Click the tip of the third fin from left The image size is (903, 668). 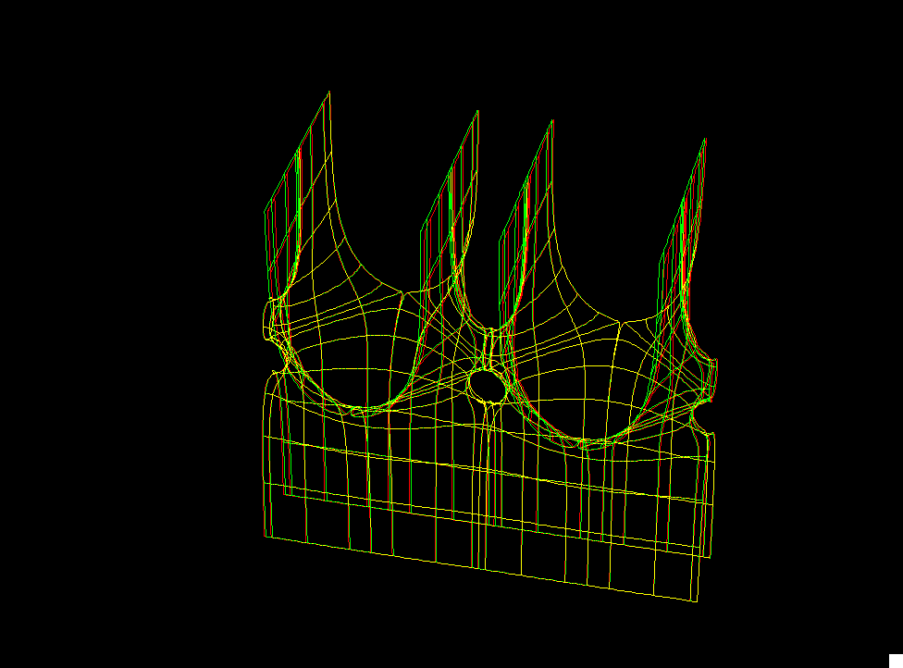[552, 121]
